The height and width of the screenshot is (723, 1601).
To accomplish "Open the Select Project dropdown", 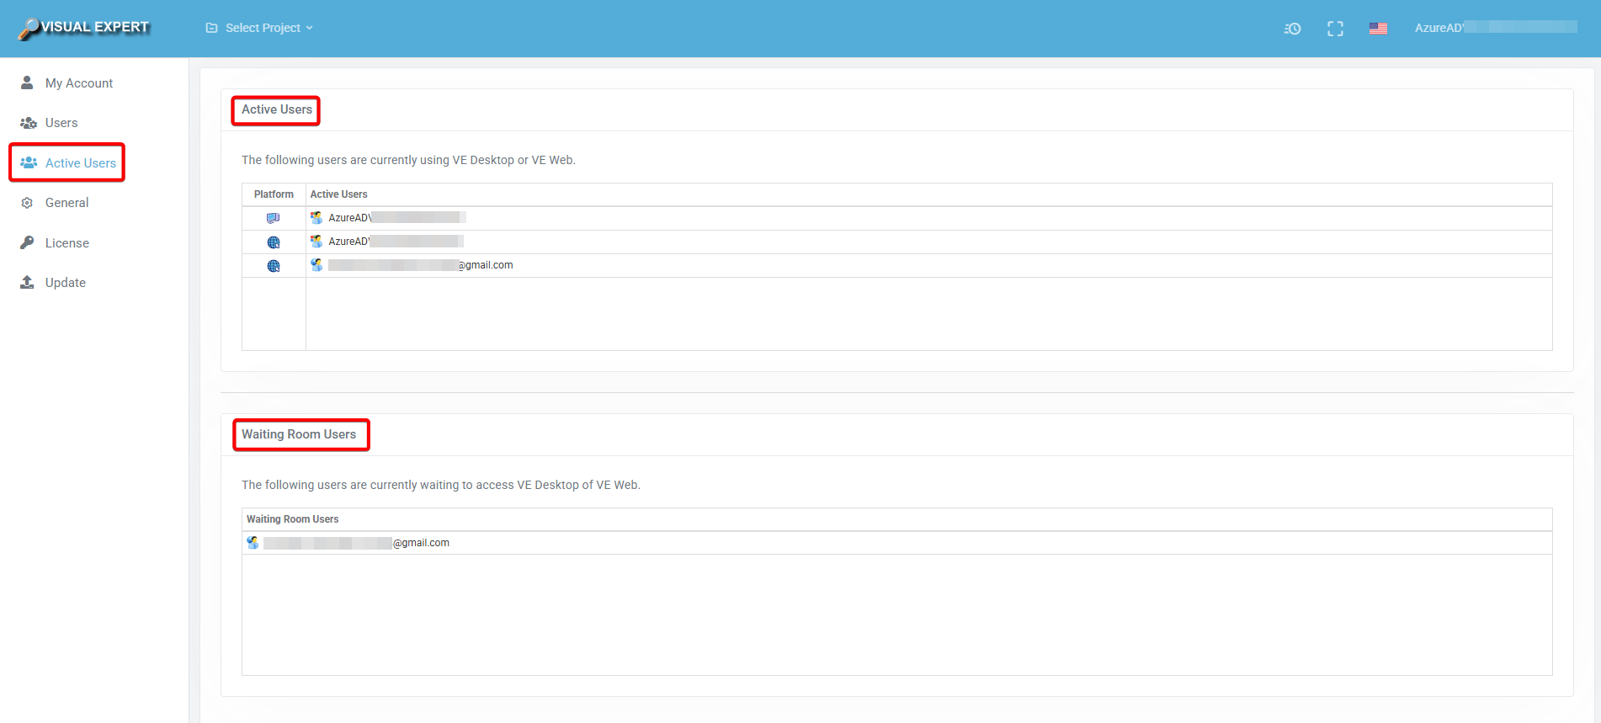I will point(260,28).
